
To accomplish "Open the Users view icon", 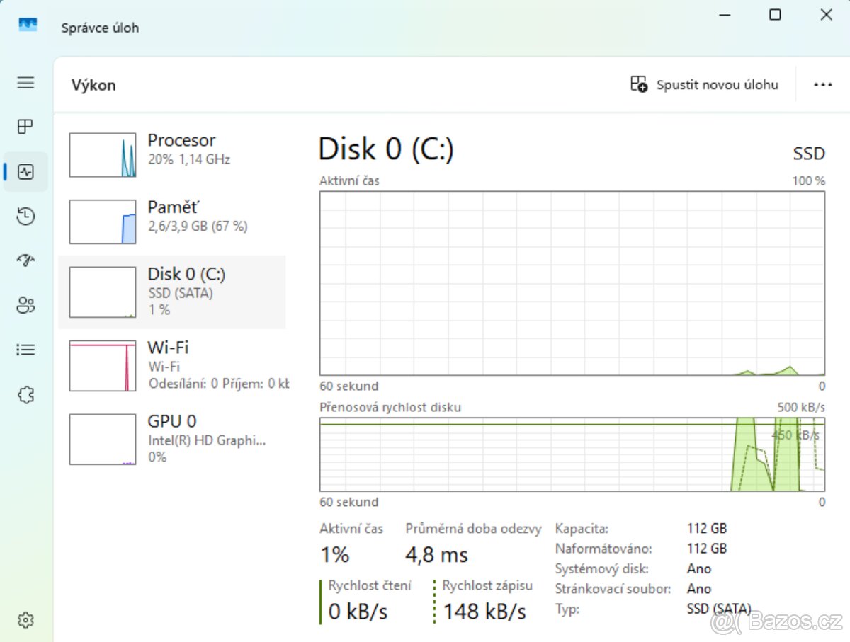I will (25, 305).
